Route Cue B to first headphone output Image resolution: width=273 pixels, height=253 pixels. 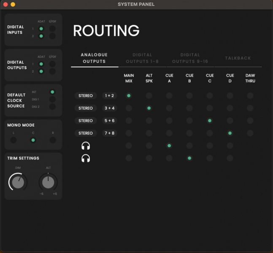tap(189, 145)
